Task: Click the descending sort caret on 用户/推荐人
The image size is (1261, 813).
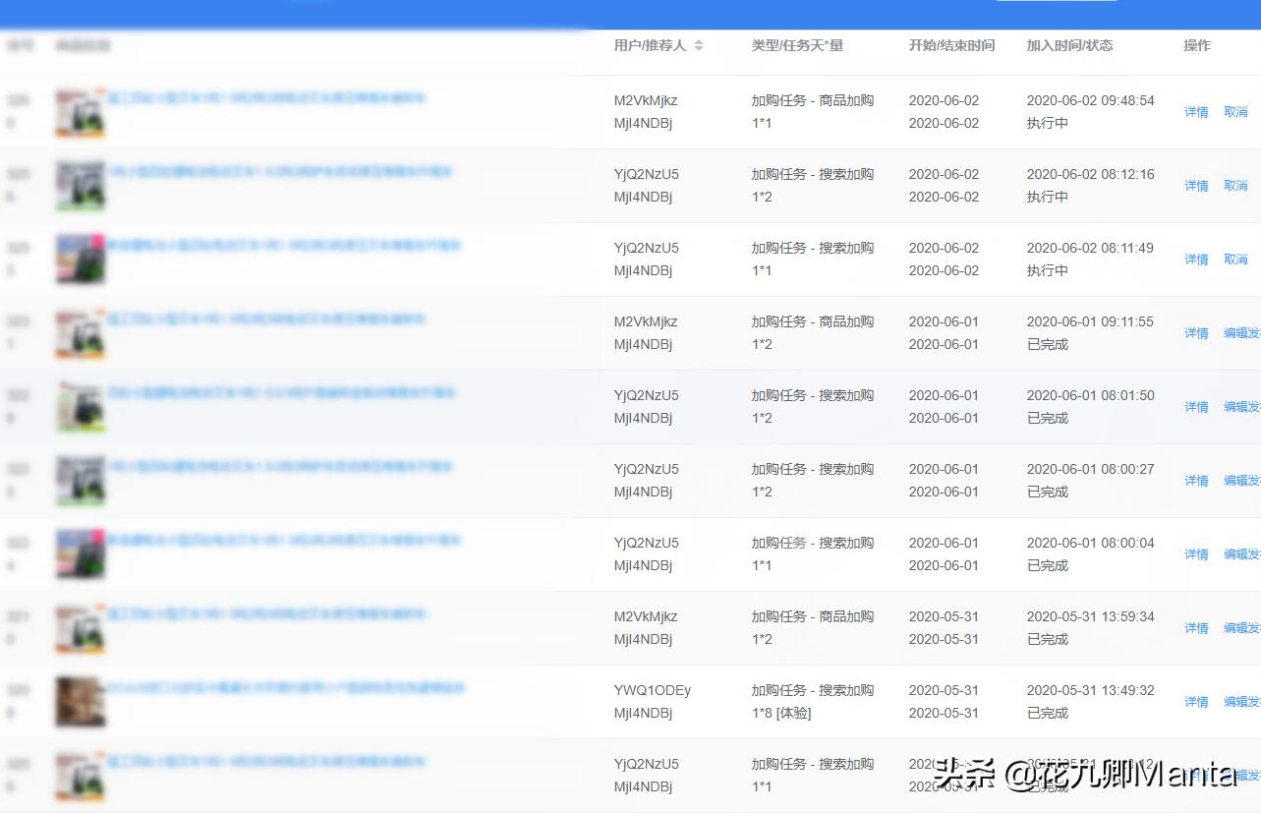Action: pos(698,49)
